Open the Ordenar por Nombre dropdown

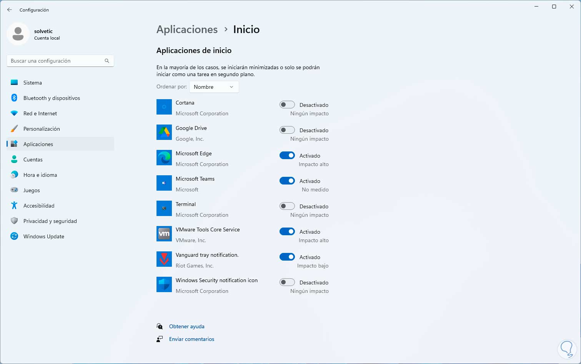(x=214, y=87)
